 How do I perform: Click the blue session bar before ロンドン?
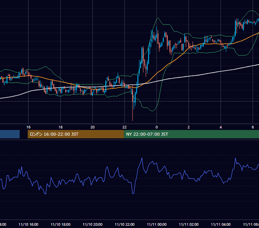10,134
